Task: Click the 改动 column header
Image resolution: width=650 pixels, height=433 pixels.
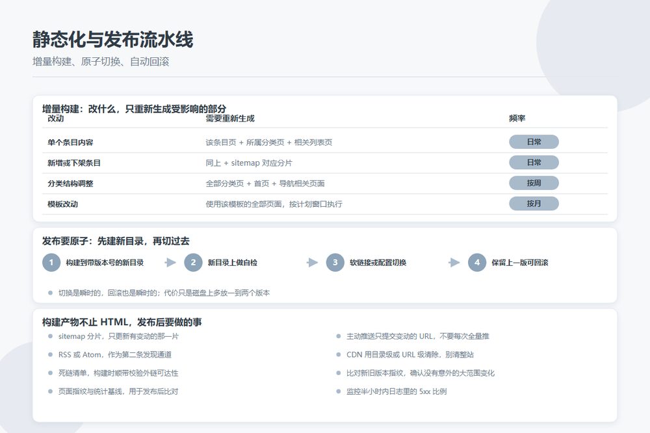Action: tap(55, 118)
